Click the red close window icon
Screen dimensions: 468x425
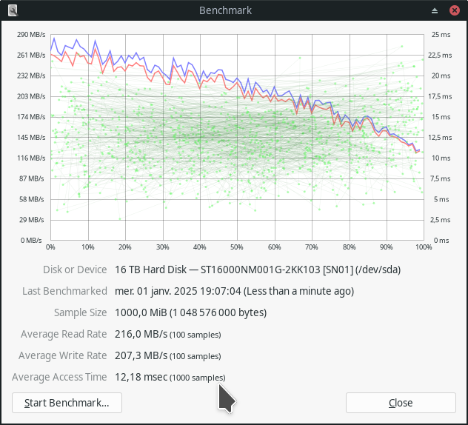[454, 11]
